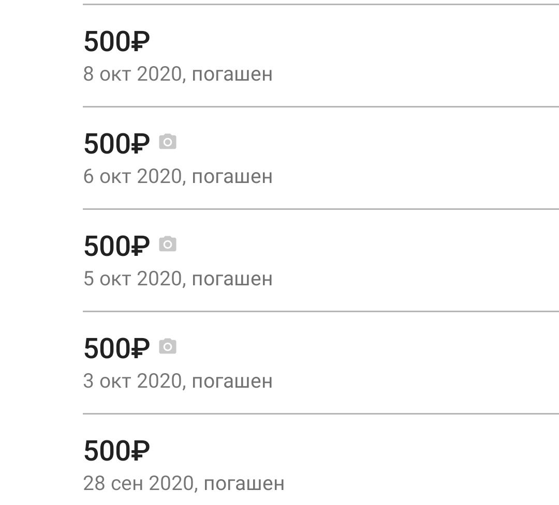559x505 pixels.
Task: Tap 'погашен' status of 28 сен entry
Action: click(x=244, y=484)
